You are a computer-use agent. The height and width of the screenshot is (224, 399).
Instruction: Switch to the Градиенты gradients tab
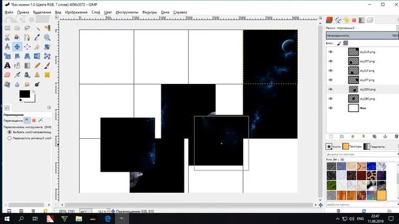pos(374,147)
